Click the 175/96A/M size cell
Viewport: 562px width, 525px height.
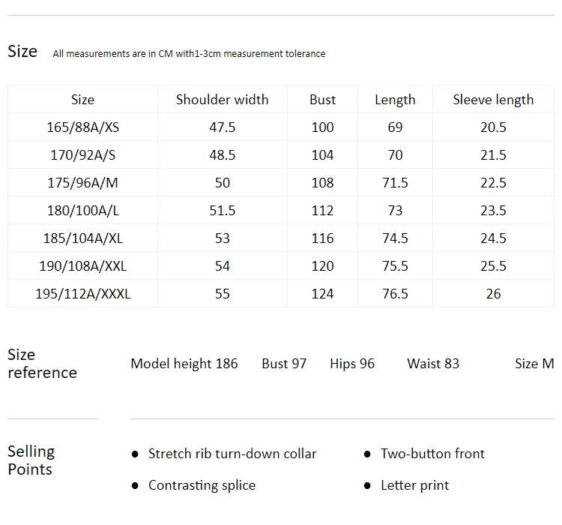(82, 183)
